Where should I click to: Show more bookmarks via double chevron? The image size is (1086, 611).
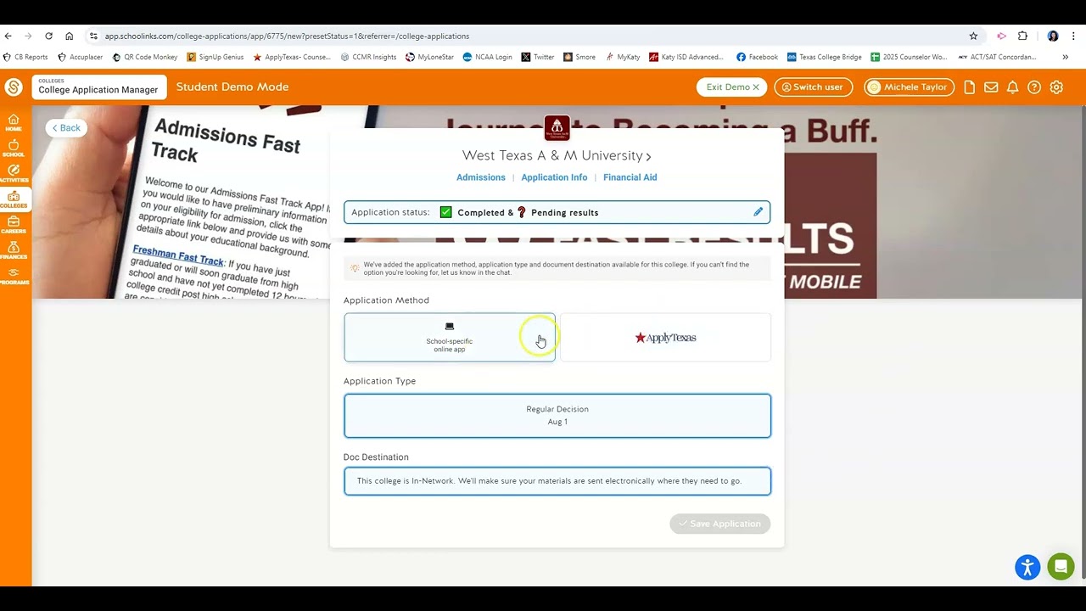click(x=1066, y=57)
